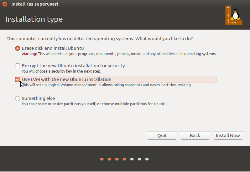Click the second orange progress dot
This screenshot has width=250, height=172.
click(109, 159)
